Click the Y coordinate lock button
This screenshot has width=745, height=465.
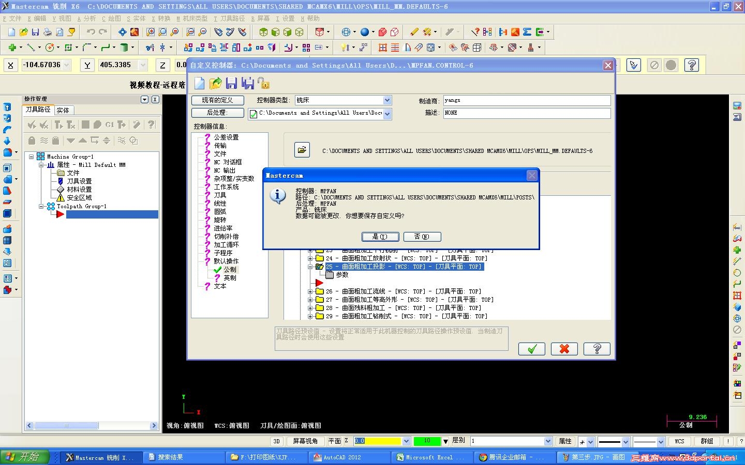pos(87,65)
